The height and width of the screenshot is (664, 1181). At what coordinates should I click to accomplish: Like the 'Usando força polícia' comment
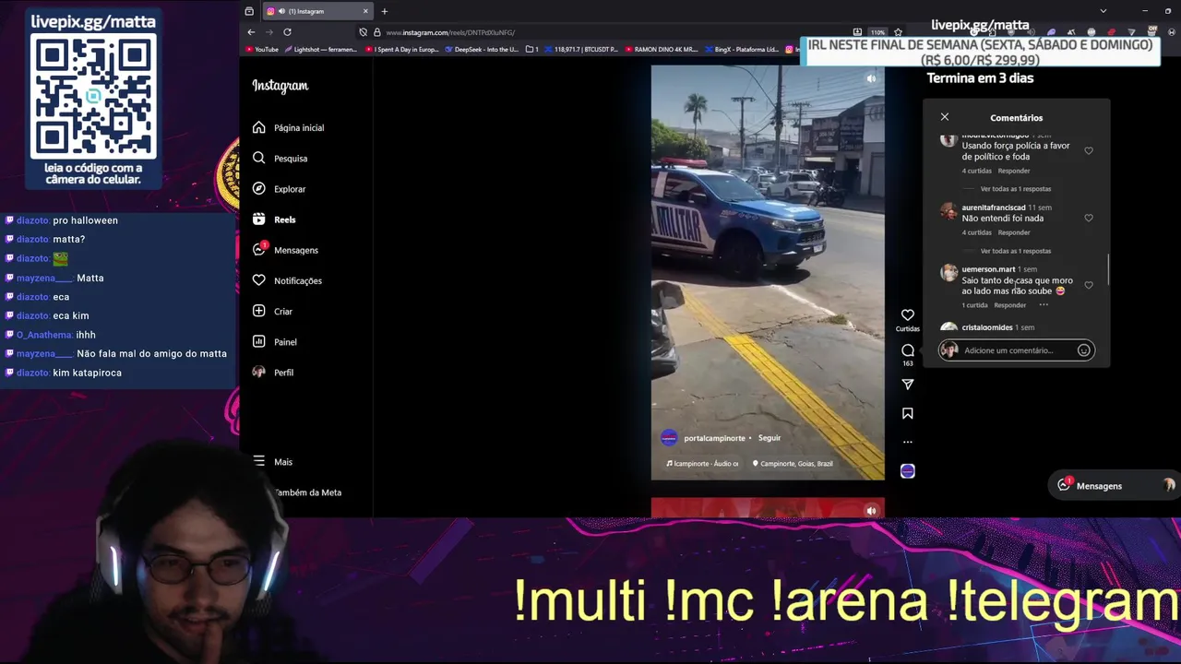coord(1089,151)
